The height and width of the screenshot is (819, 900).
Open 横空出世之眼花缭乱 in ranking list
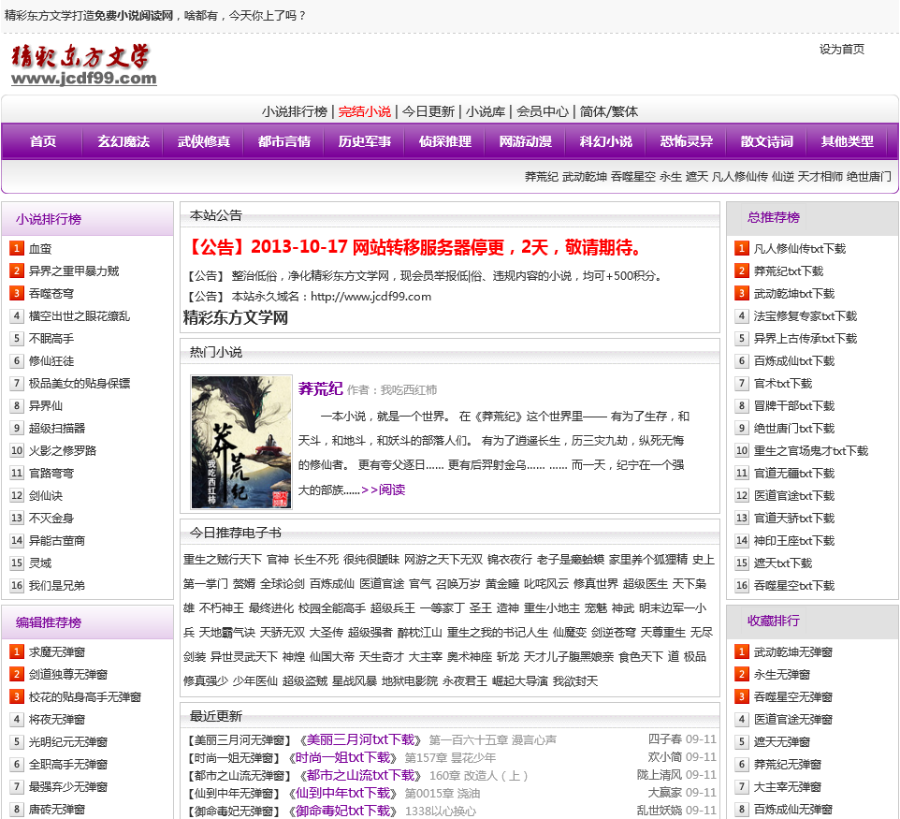(x=80, y=315)
